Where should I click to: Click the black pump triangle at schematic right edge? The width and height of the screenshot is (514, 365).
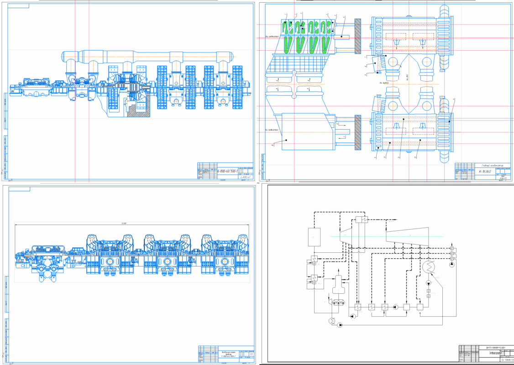coord(452,264)
